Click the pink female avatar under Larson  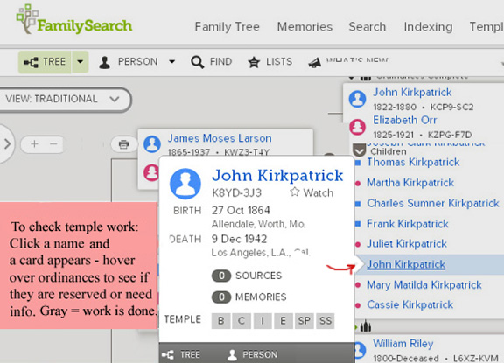pos(151,172)
